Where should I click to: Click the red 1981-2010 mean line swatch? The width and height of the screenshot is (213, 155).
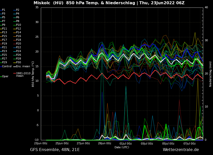(15, 73)
